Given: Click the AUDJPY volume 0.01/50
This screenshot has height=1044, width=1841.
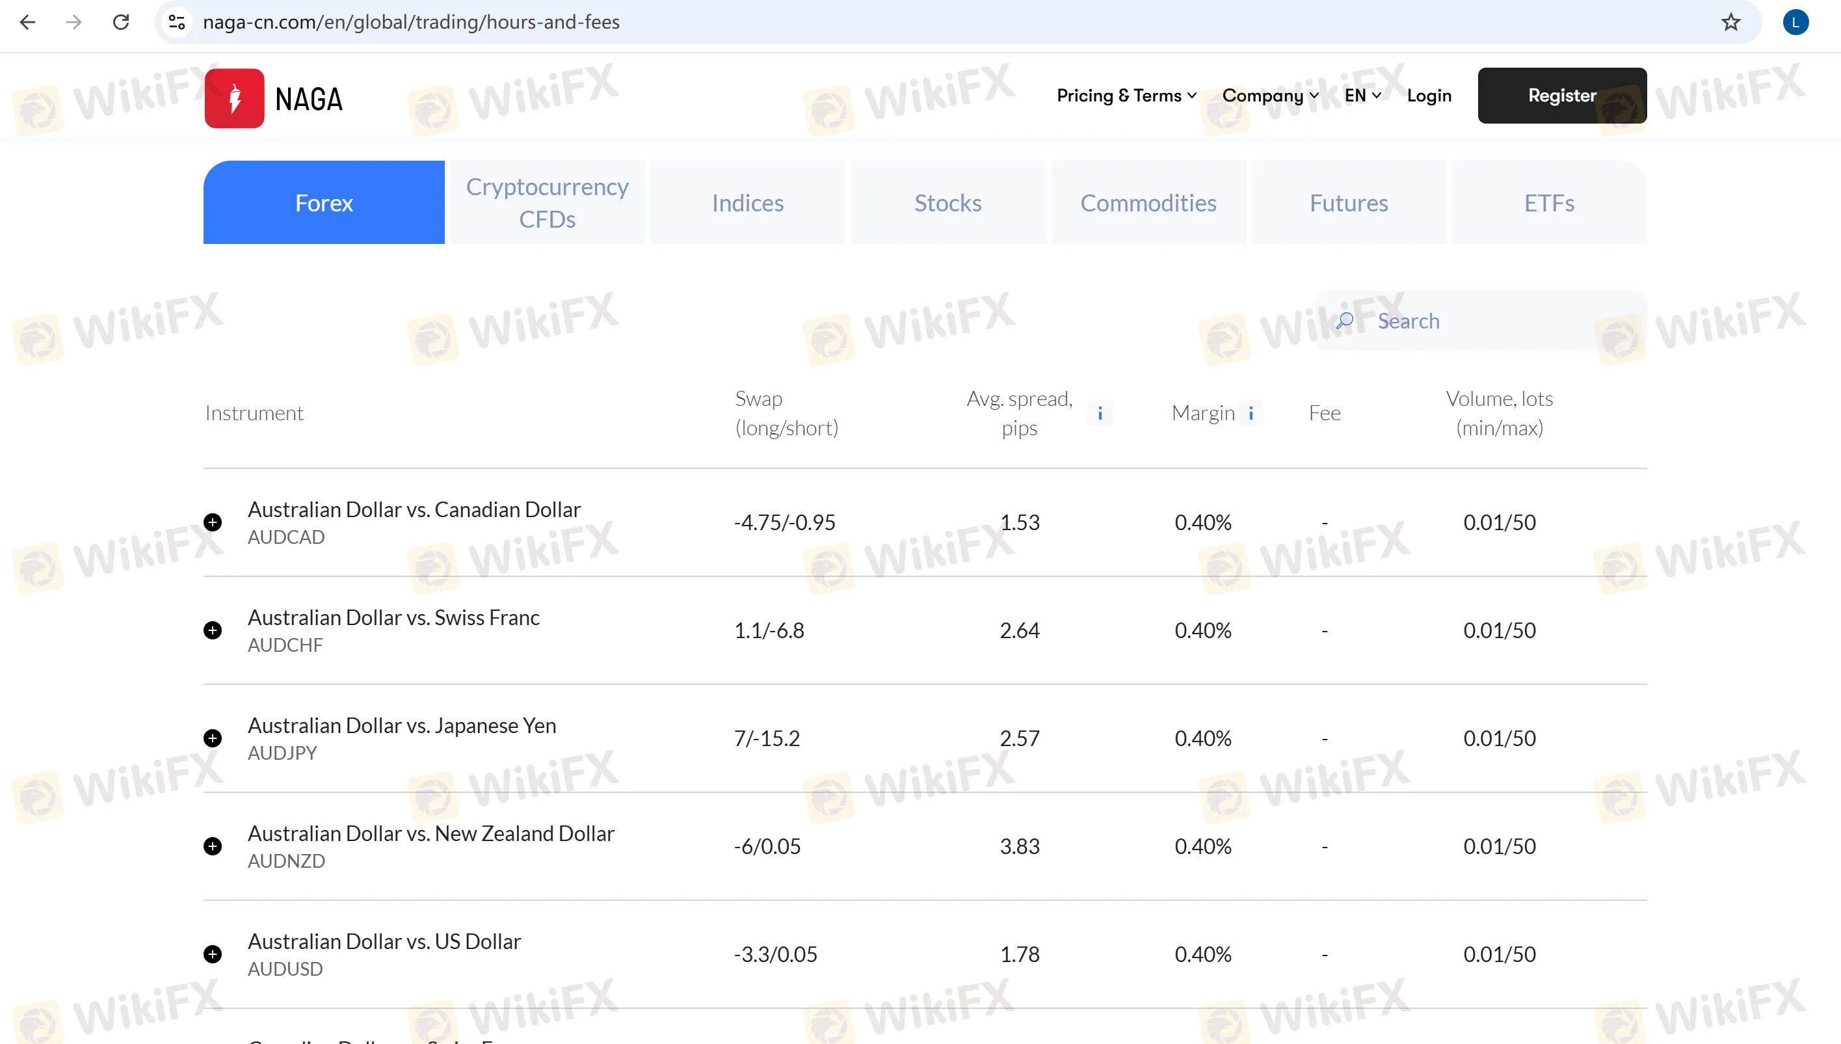Looking at the screenshot, I should tap(1499, 738).
